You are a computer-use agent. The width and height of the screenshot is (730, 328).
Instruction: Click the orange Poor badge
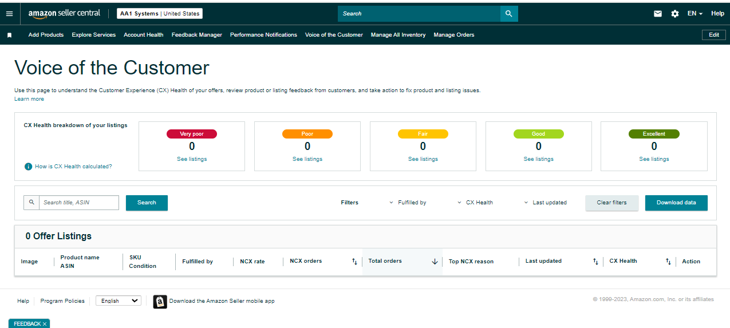[x=307, y=134]
